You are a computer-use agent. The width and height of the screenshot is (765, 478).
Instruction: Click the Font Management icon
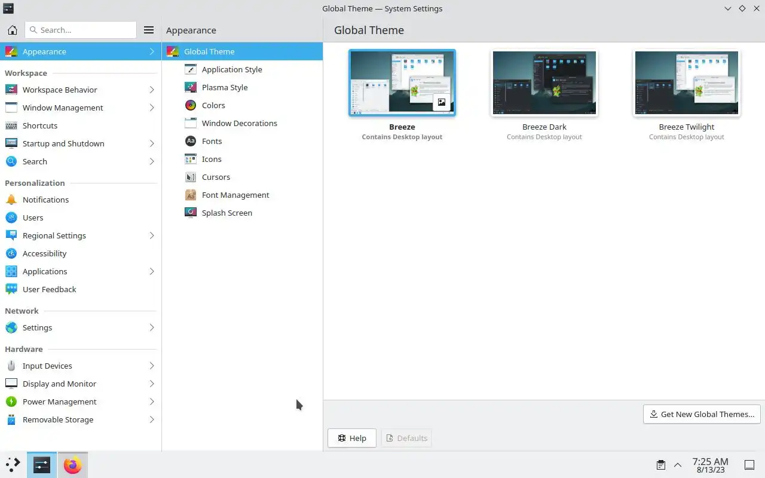coord(191,195)
